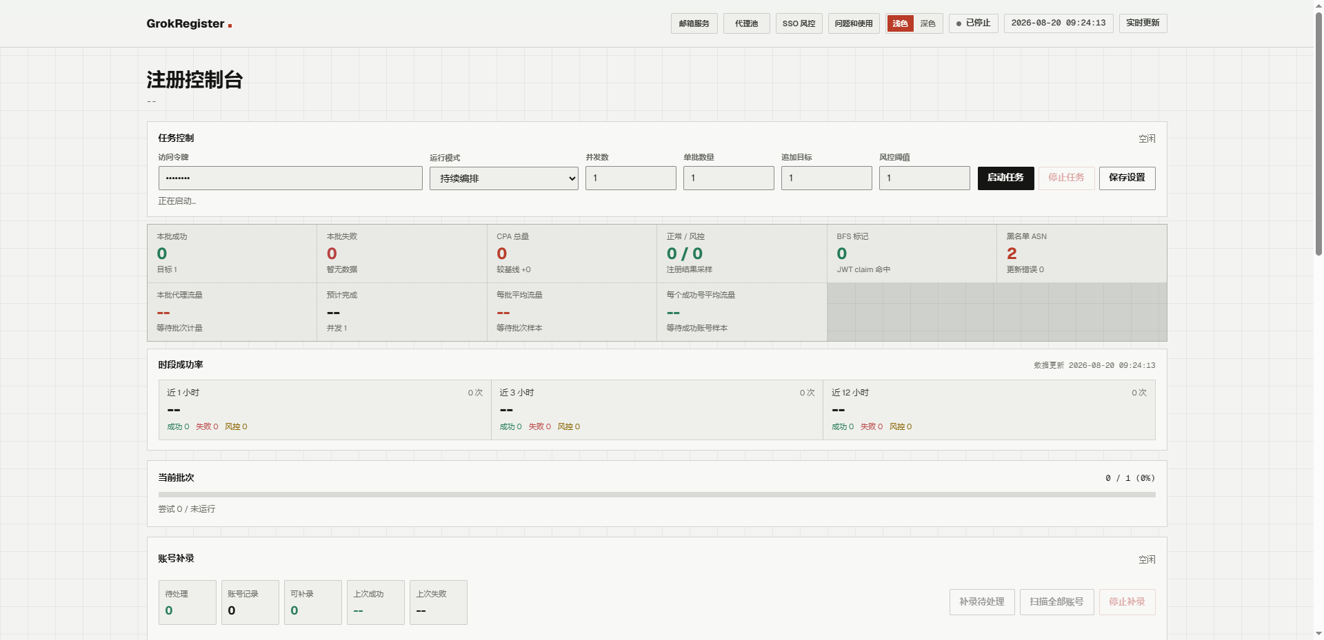Switch to 浅色 theme

pyautogui.click(x=900, y=23)
